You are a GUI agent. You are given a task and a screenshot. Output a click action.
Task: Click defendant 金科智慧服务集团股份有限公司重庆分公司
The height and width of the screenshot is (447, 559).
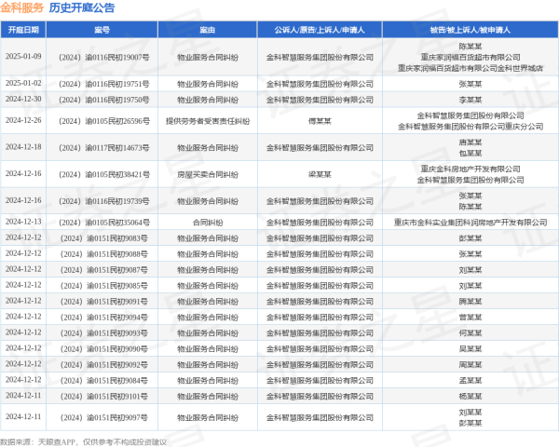coord(470,127)
